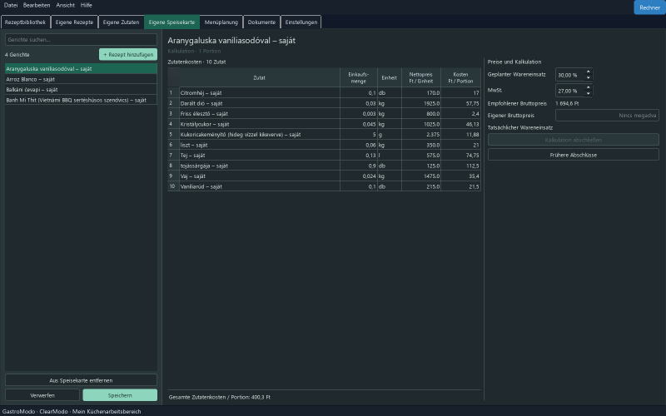Image resolution: width=666 pixels, height=416 pixels.
Task: Go to the Einstellungen tab
Action: pyautogui.click(x=301, y=22)
